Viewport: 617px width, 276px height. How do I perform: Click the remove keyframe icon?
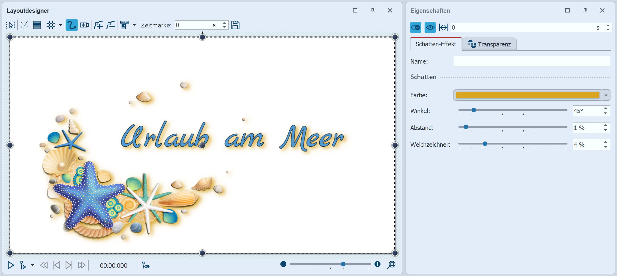(111, 25)
